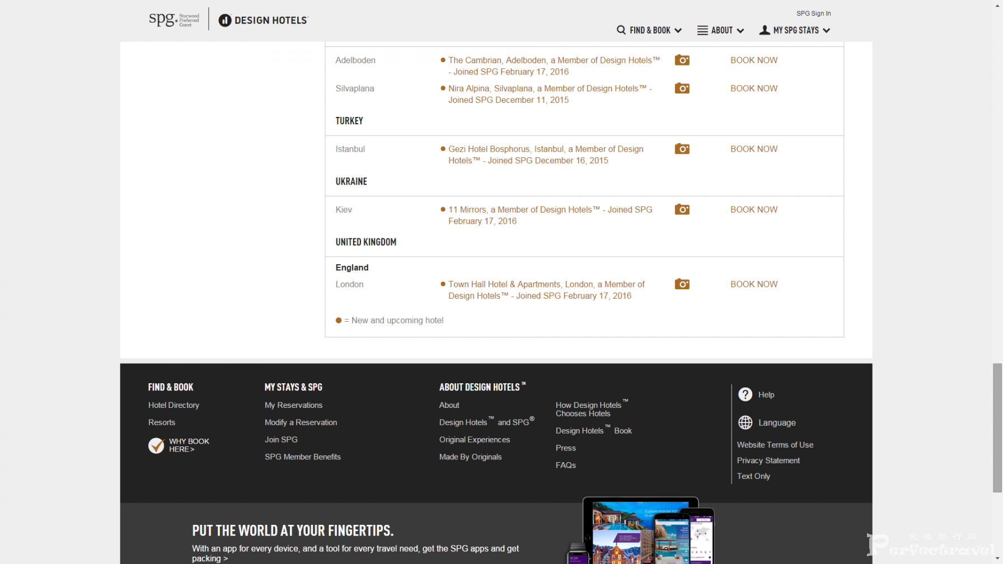Expand the About dropdown chevron
The width and height of the screenshot is (1003, 564).
tap(740, 31)
